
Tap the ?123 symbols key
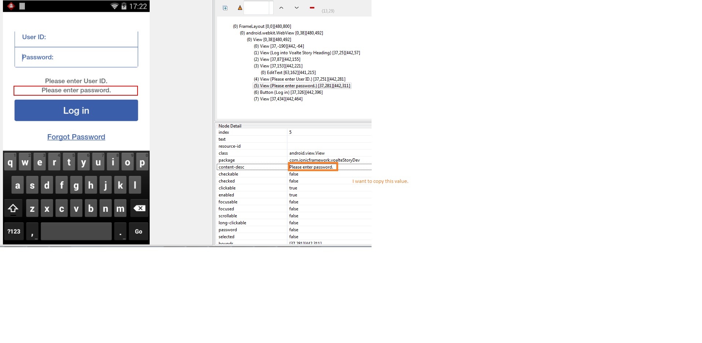coord(14,231)
